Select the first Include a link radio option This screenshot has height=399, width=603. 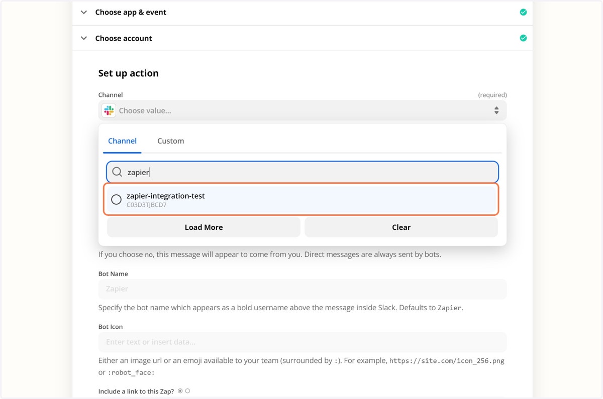(180, 391)
